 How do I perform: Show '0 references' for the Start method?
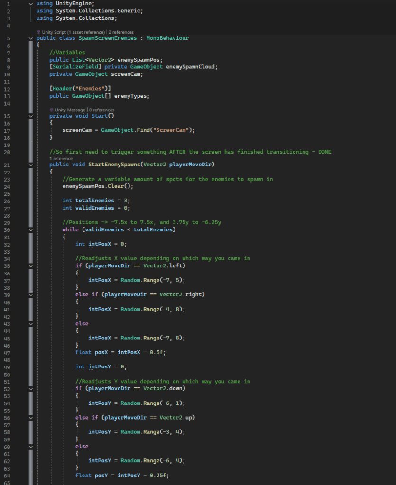tap(101, 110)
